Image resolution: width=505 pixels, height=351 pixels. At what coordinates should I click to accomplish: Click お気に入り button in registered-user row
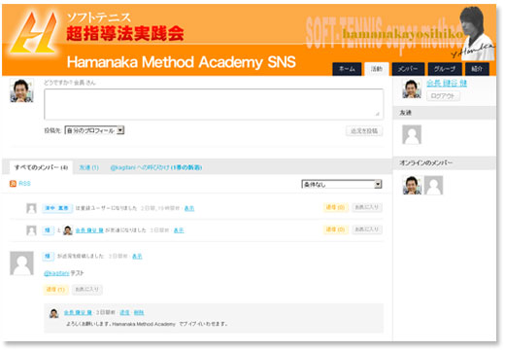tap(367, 207)
